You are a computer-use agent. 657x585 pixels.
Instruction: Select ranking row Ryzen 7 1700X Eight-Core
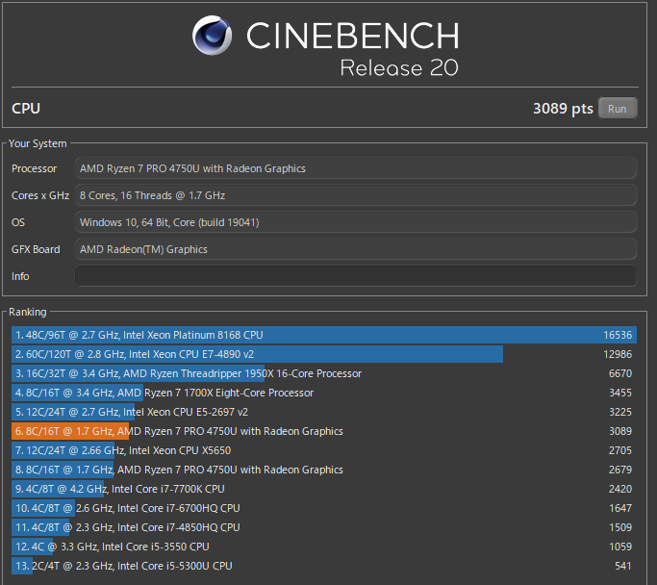tap(324, 393)
